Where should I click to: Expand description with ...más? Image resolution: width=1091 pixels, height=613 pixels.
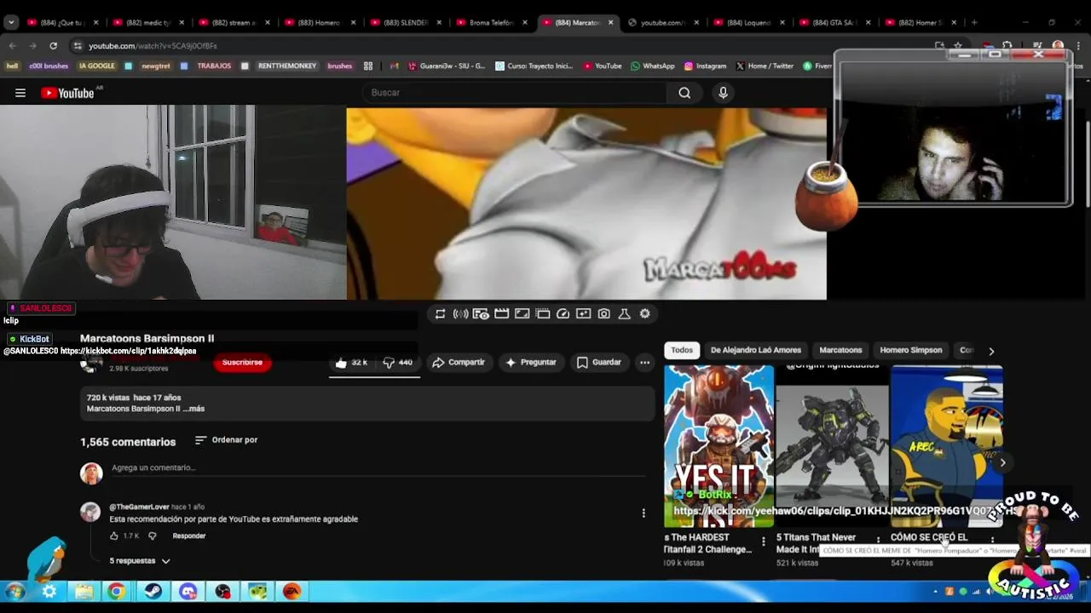tap(193, 409)
